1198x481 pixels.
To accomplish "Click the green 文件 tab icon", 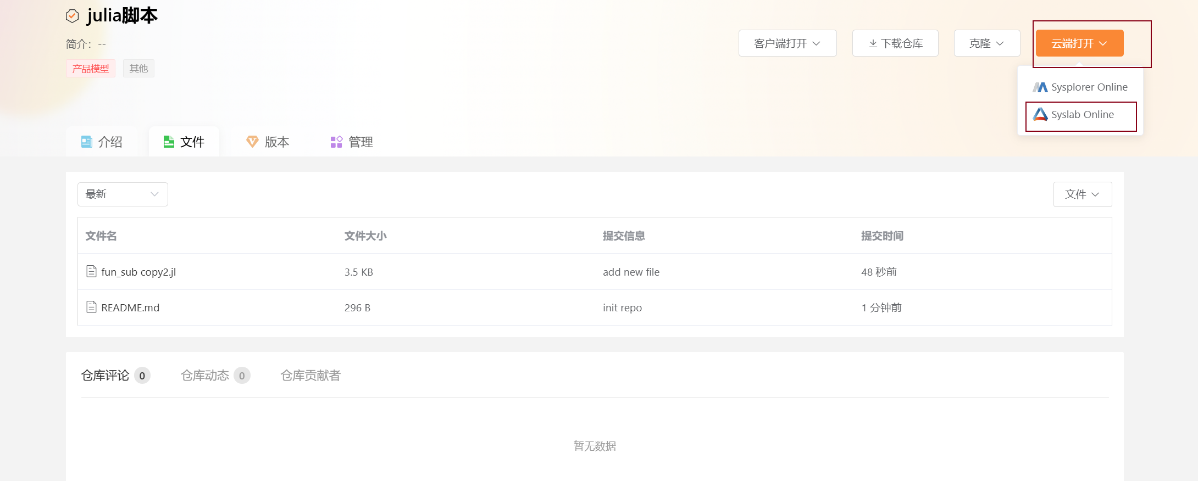I will [169, 142].
